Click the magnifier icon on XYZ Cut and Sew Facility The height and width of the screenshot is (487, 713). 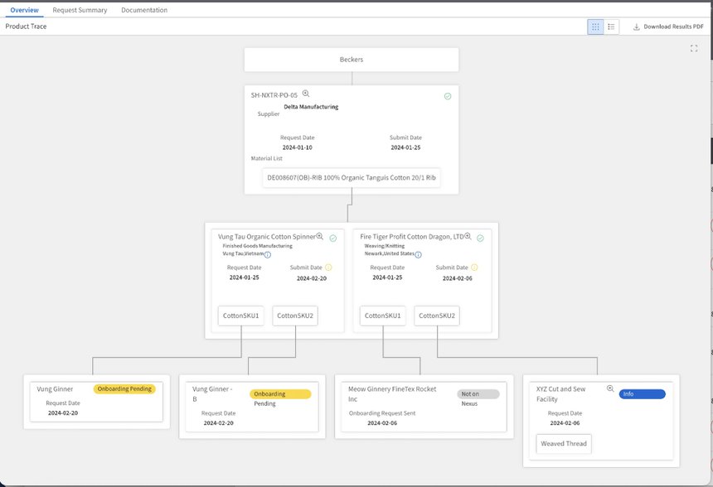point(610,388)
